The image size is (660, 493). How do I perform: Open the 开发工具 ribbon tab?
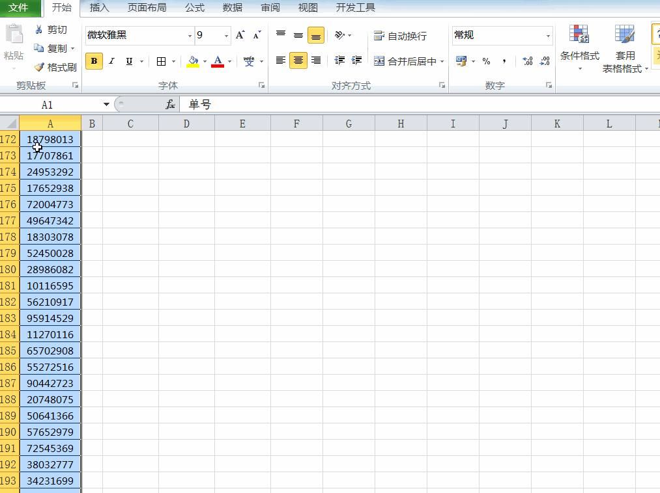tap(355, 8)
